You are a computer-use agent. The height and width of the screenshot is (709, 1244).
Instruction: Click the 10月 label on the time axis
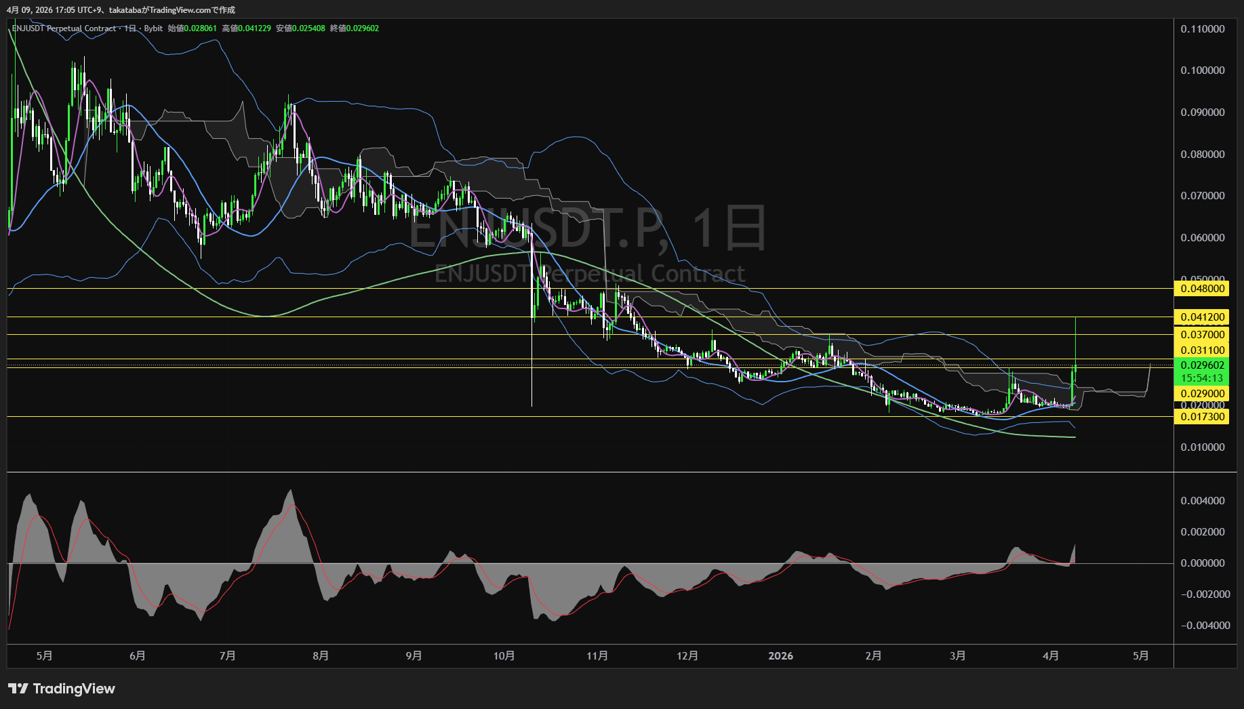click(x=504, y=655)
